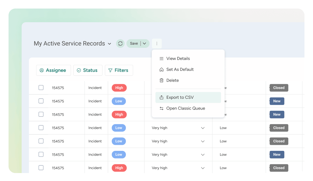The height and width of the screenshot is (181, 313).
Task: Click the Open Classic Queue swap icon
Action: [x=161, y=108]
